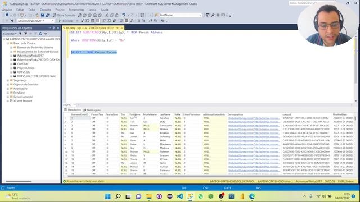
Task: Open WhatsApp from the taskbar
Action: point(200,196)
